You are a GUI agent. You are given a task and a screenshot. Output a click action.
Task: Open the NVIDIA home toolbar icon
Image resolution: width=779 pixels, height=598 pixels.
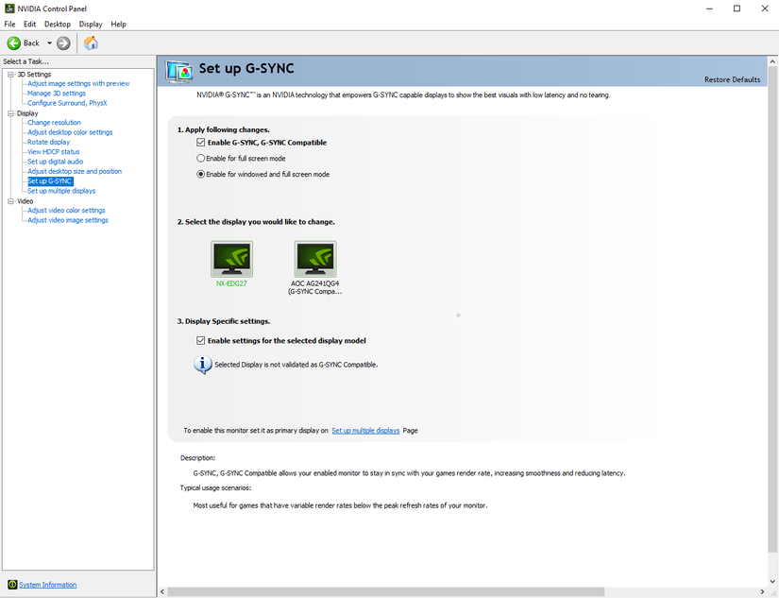tap(91, 43)
